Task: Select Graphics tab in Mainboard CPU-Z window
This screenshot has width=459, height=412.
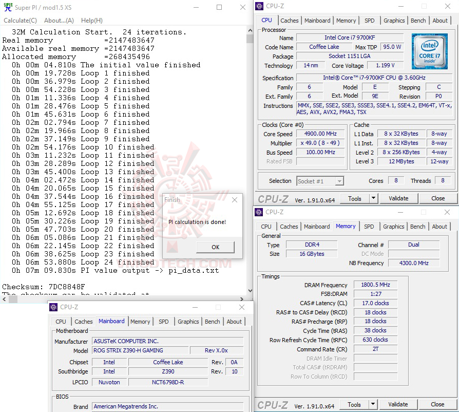Action: coord(188,322)
